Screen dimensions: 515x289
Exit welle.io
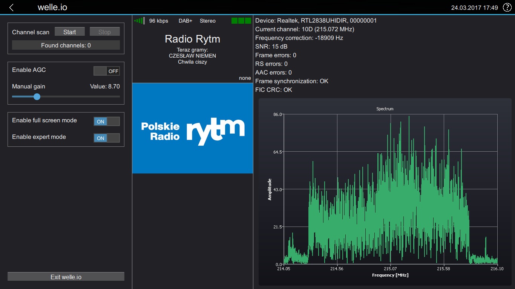click(66, 277)
